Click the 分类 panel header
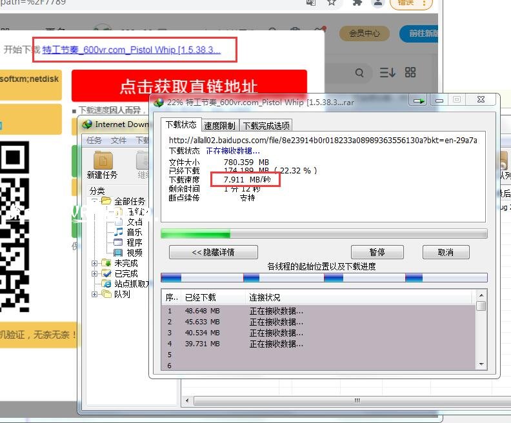Viewport: 511px width, 423px height. point(97,191)
